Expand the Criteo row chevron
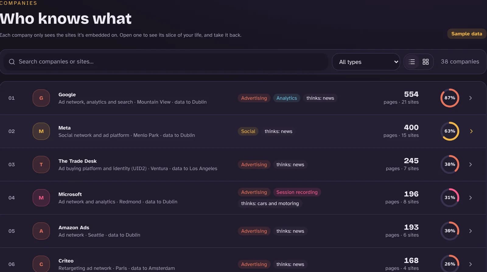This screenshot has width=487, height=272. pos(471,264)
